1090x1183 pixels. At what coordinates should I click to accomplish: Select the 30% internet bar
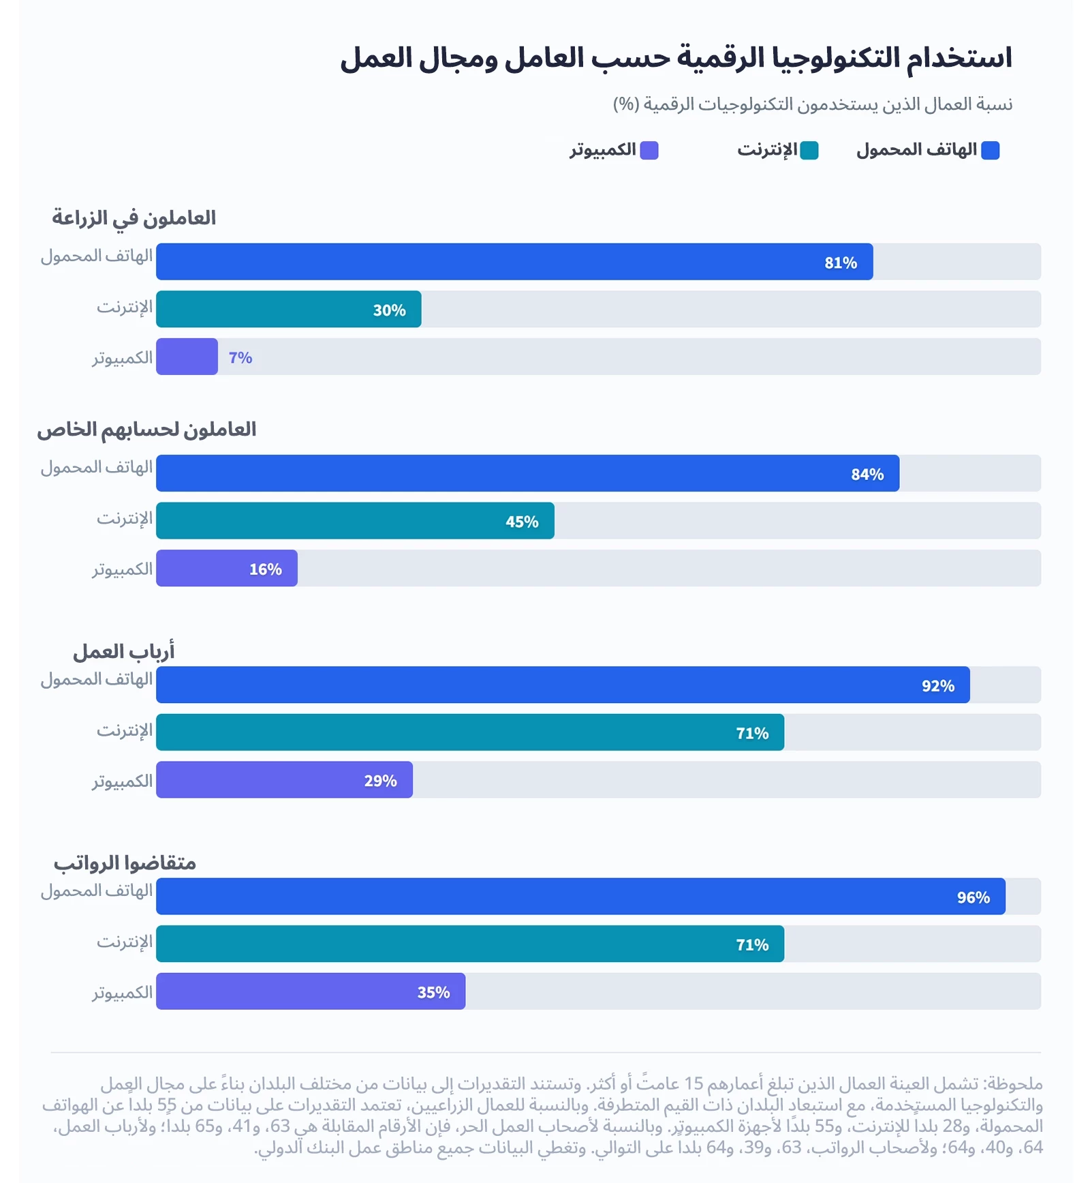click(x=288, y=310)
